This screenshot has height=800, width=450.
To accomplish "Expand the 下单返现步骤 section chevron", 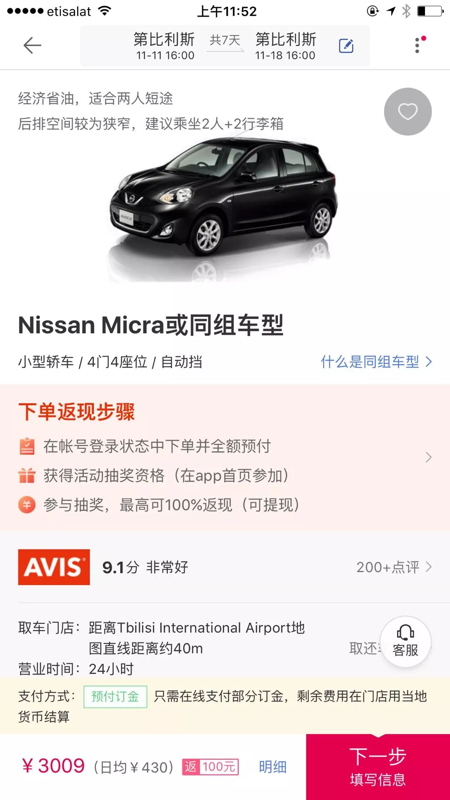I will coord(428,457).
